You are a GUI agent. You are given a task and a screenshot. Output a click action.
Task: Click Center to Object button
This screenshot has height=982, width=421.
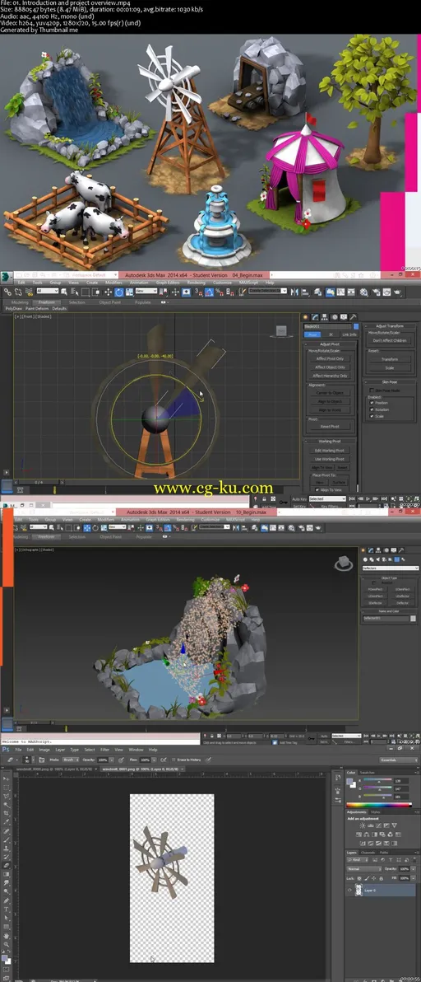(330, 393)
